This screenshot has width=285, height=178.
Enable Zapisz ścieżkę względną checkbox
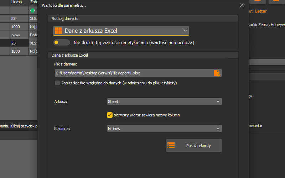57,83
